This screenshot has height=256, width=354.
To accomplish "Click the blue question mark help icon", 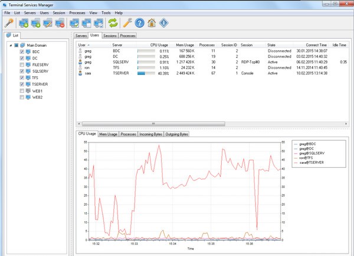I will 139,23.
